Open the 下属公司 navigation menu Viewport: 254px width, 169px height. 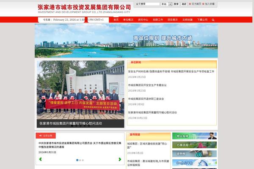pyautogui.click(x=202, y=20)
